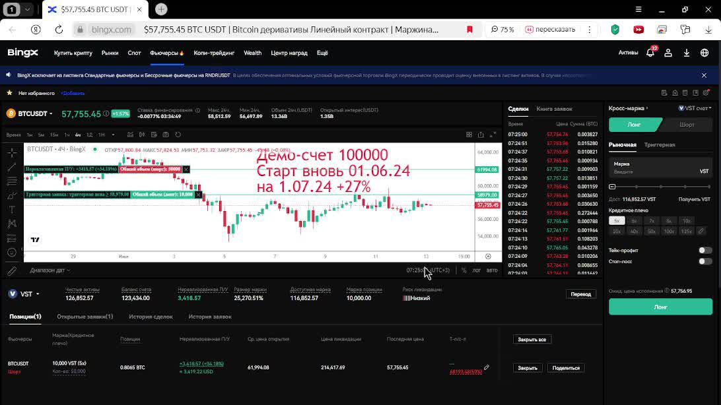This screenshot has width=721, height=405.
Task: Expand the Кросс-маржа margin mode selector
Action: point(628,108)
